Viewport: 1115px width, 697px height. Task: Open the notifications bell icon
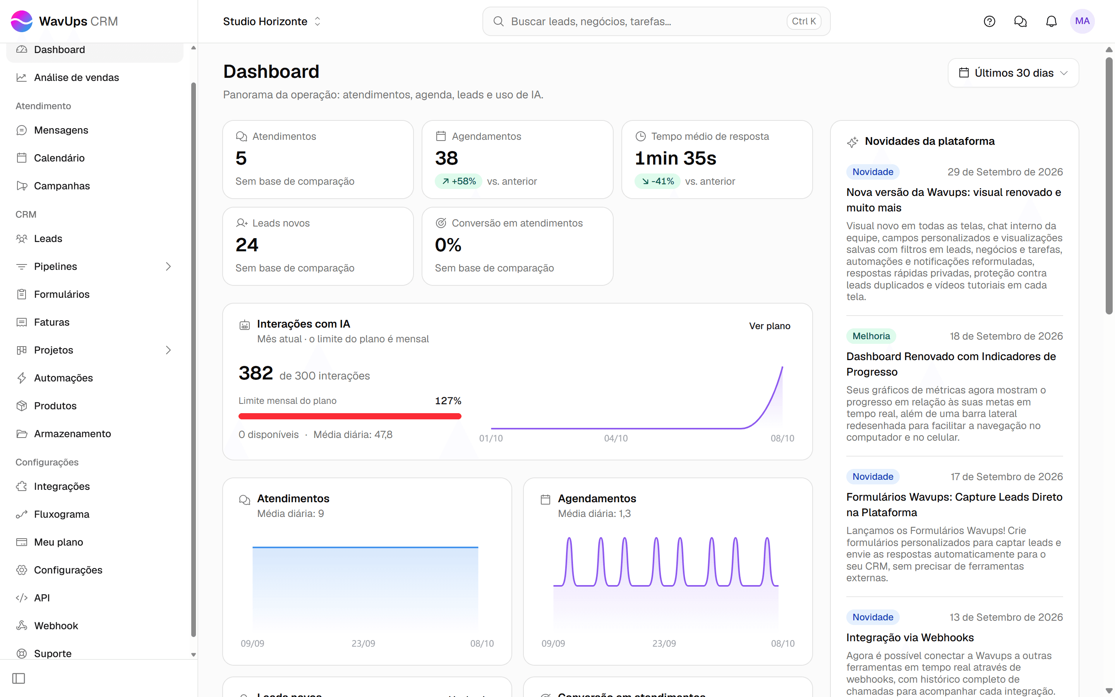pos(1051,21)
